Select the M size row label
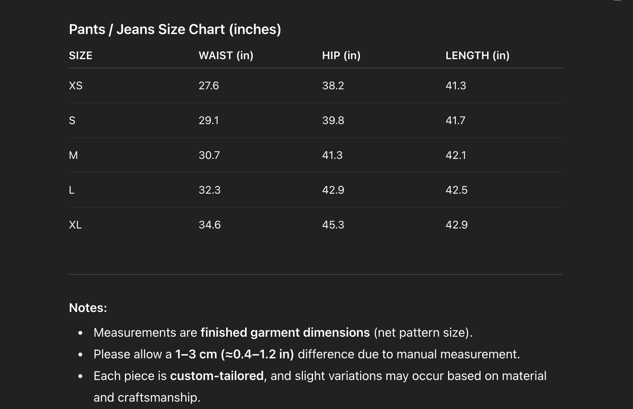The height and width of the screenshot is (409, 633). [73, 155]
